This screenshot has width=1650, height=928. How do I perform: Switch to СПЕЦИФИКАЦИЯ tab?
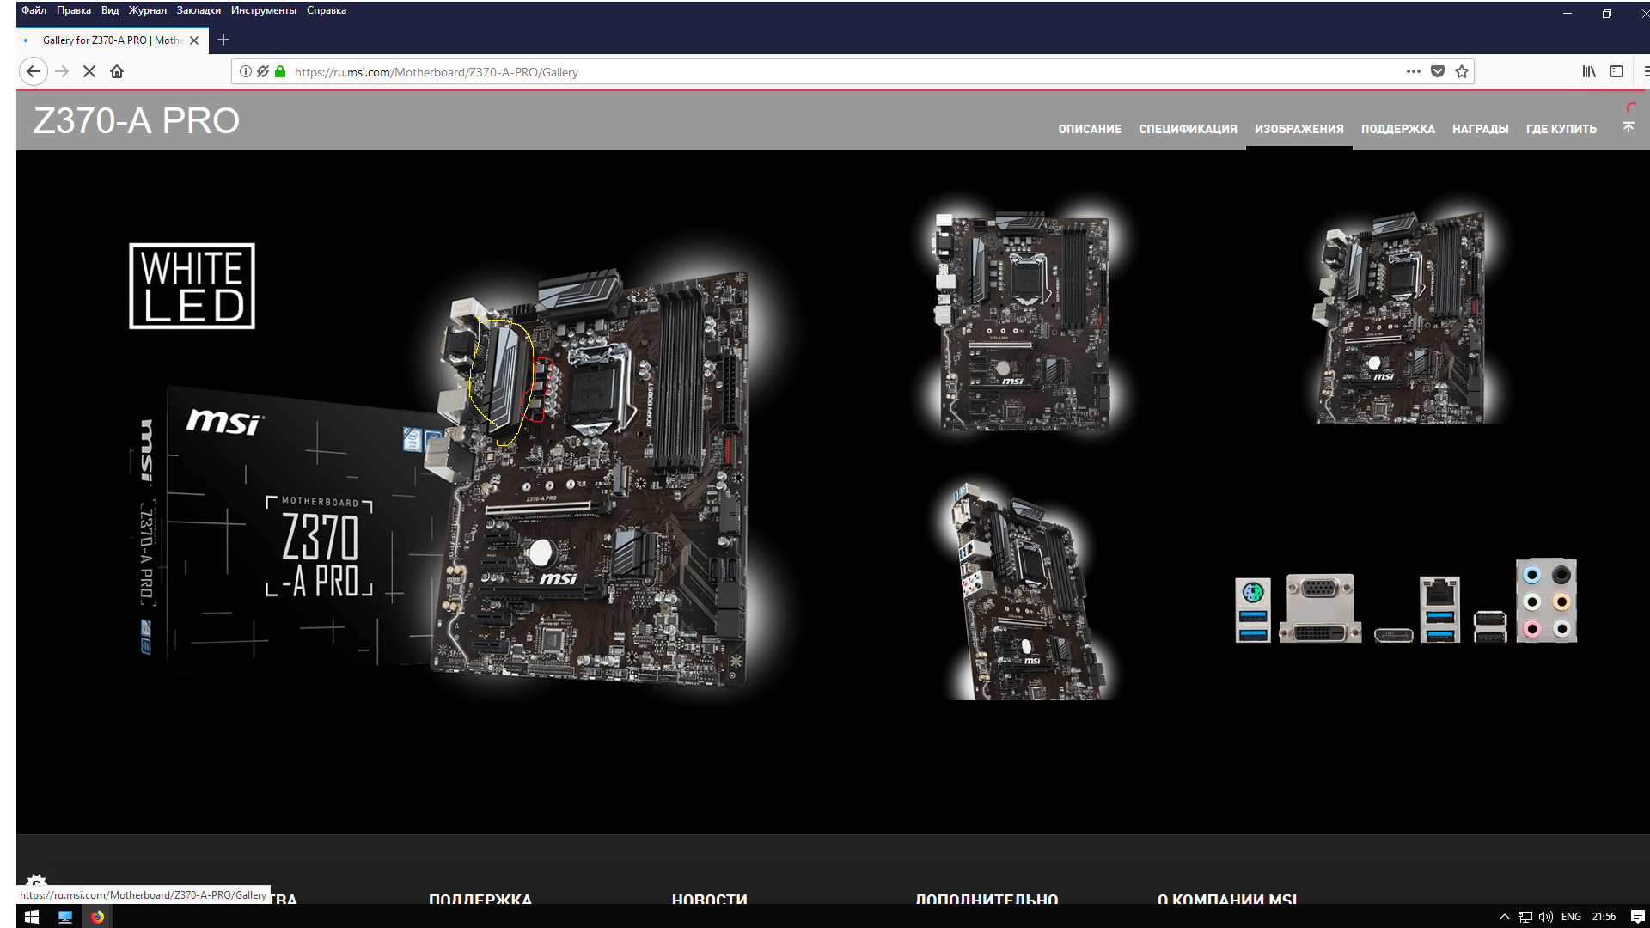pyautogui.click(x=1188, y=129)
